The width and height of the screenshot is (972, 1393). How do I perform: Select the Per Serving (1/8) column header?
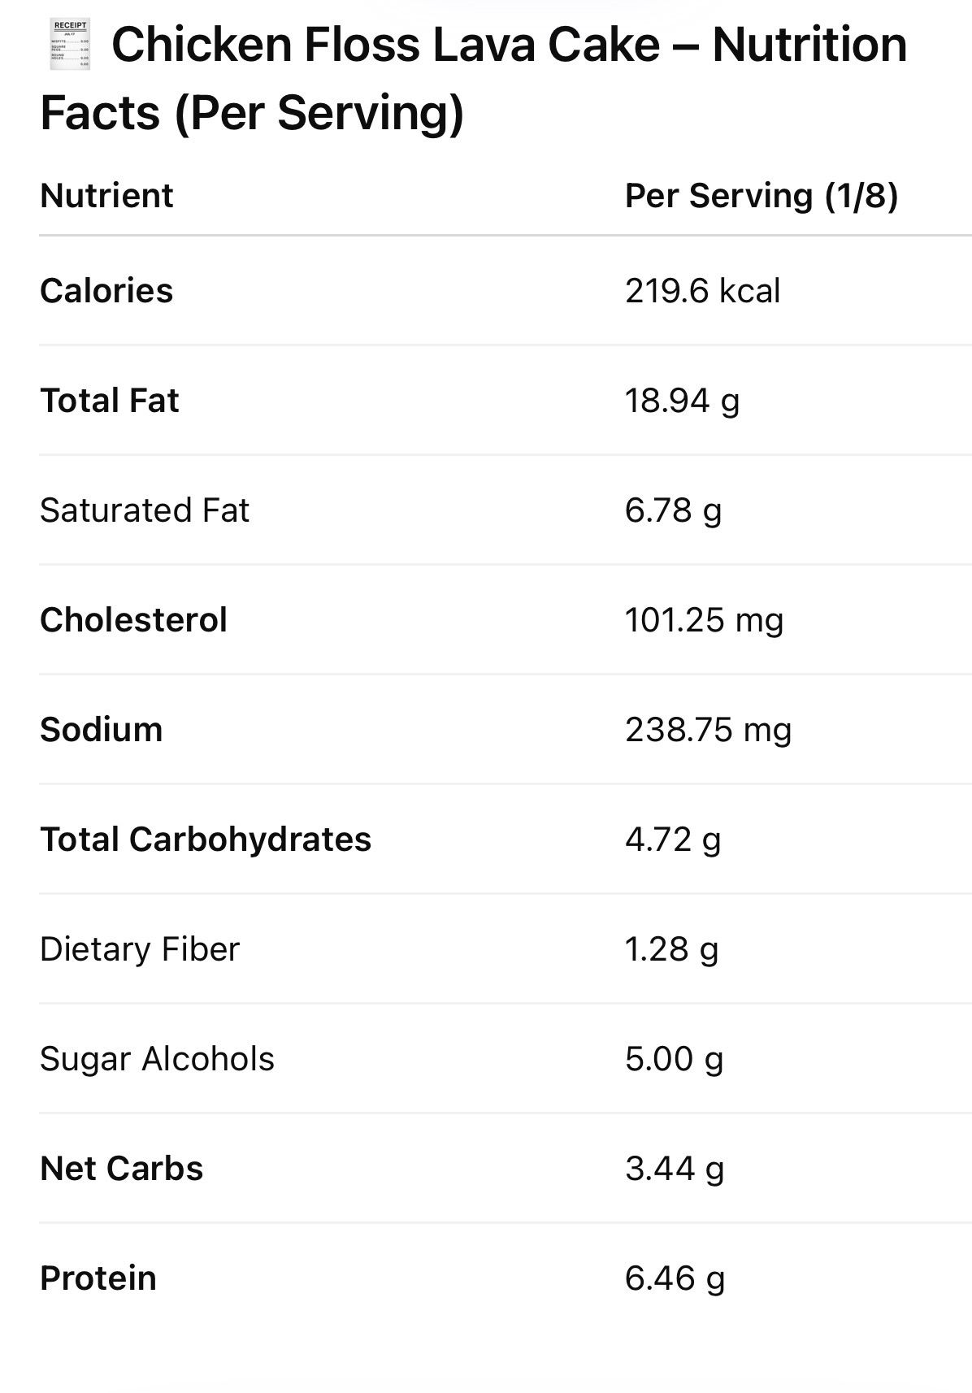tap(761, 196)
